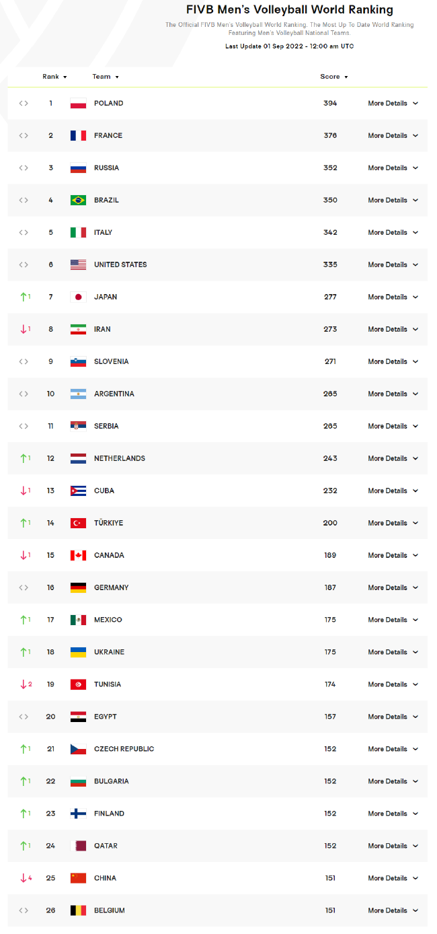
Task: Click the Poland flag icon
Action: coord(78,104)
